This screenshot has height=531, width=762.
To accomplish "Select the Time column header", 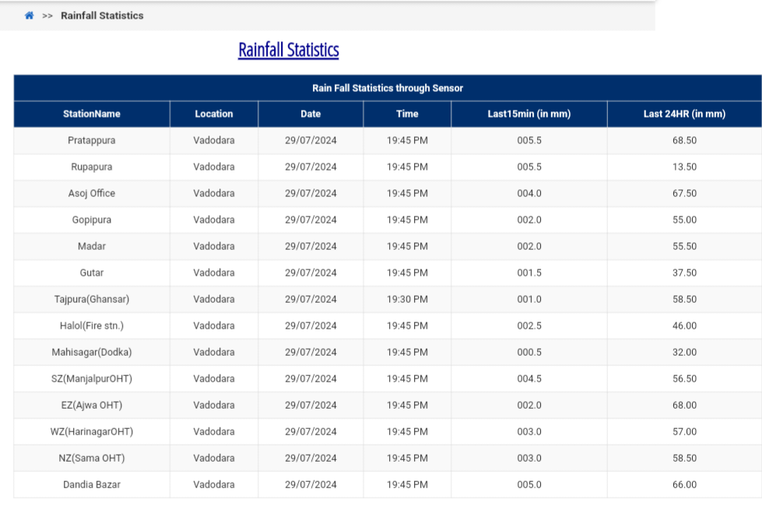I will [407, 114].
